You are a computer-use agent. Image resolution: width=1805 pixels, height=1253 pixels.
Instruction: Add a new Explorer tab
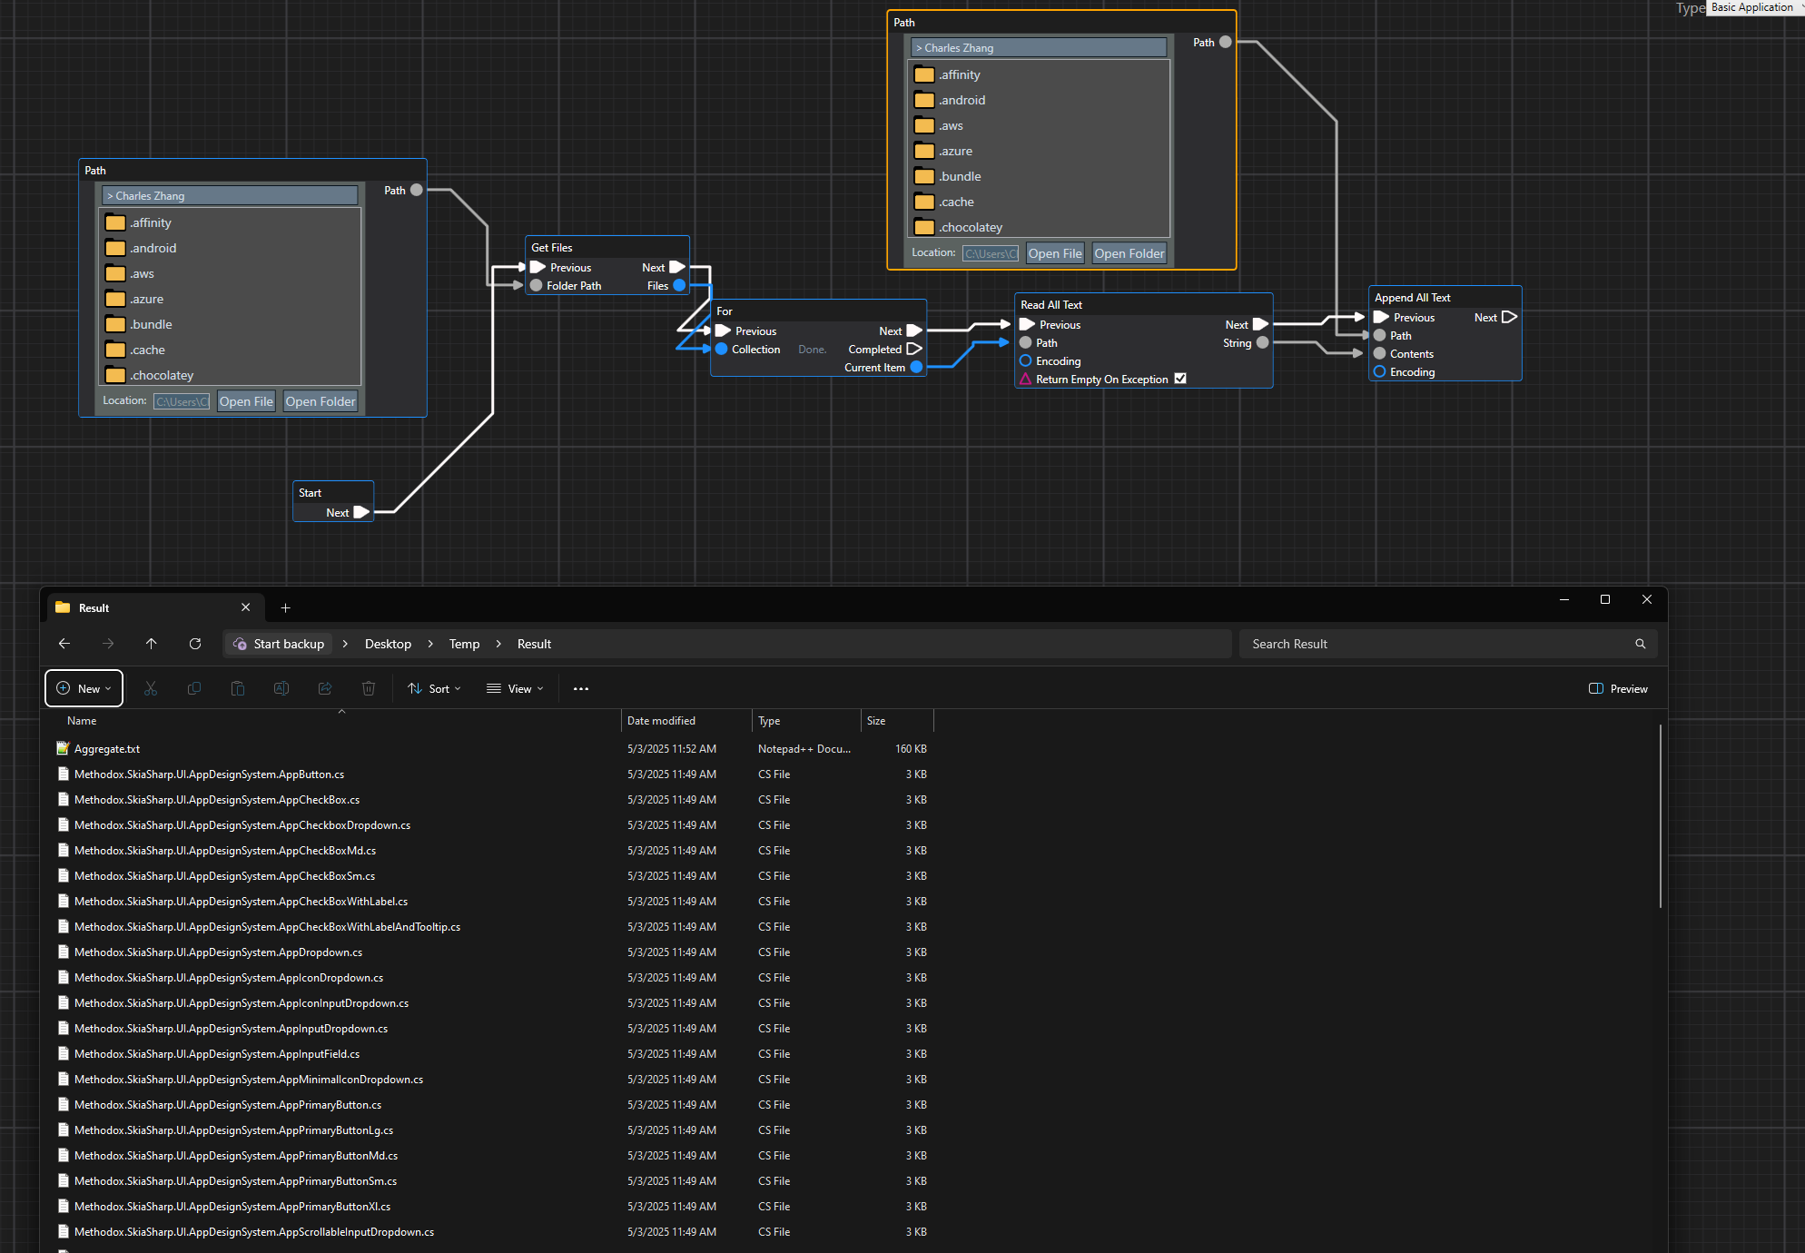pos(285,608)
